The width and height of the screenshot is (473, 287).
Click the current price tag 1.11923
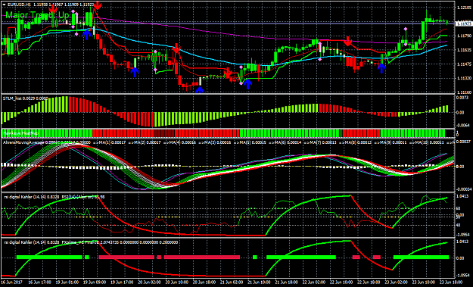click(x=464, y=23)
